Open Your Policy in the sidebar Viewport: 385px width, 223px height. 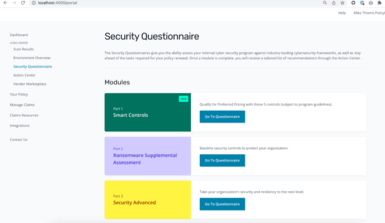[19, 94]
